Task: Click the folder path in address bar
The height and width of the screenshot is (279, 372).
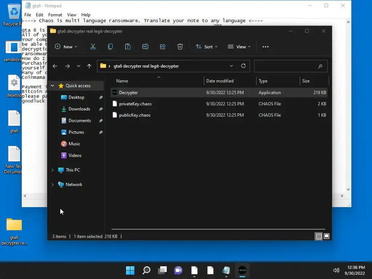Action: [146, 66]
